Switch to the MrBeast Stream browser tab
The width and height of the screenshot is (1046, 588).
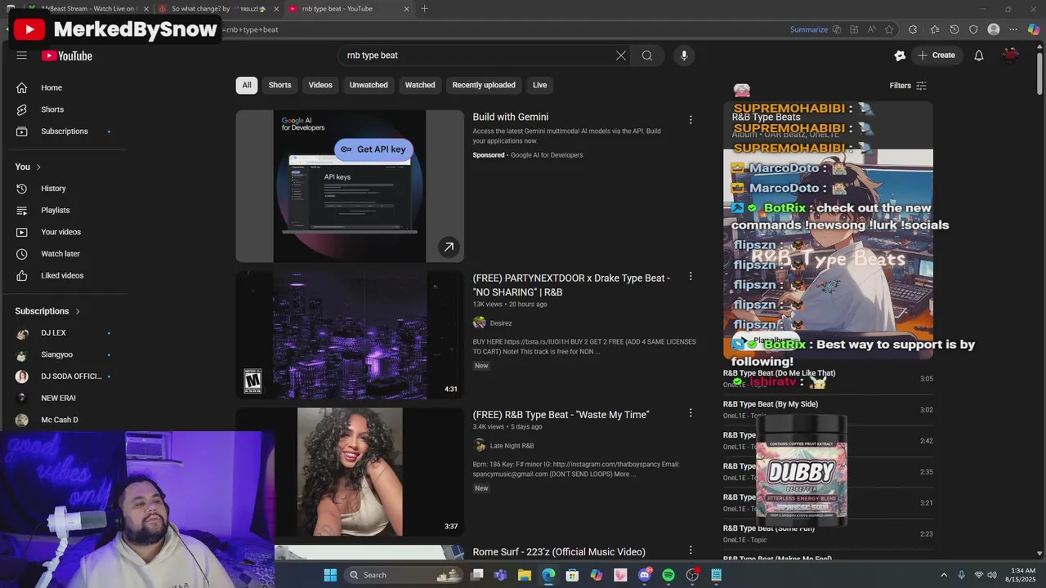87,9
